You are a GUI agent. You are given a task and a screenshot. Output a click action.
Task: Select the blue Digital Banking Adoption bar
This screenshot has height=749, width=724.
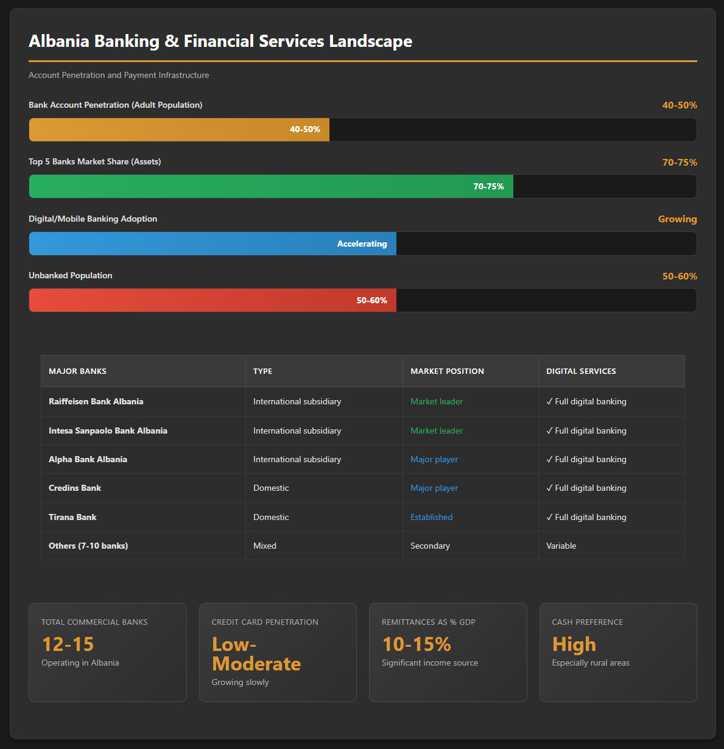point(213,244)
